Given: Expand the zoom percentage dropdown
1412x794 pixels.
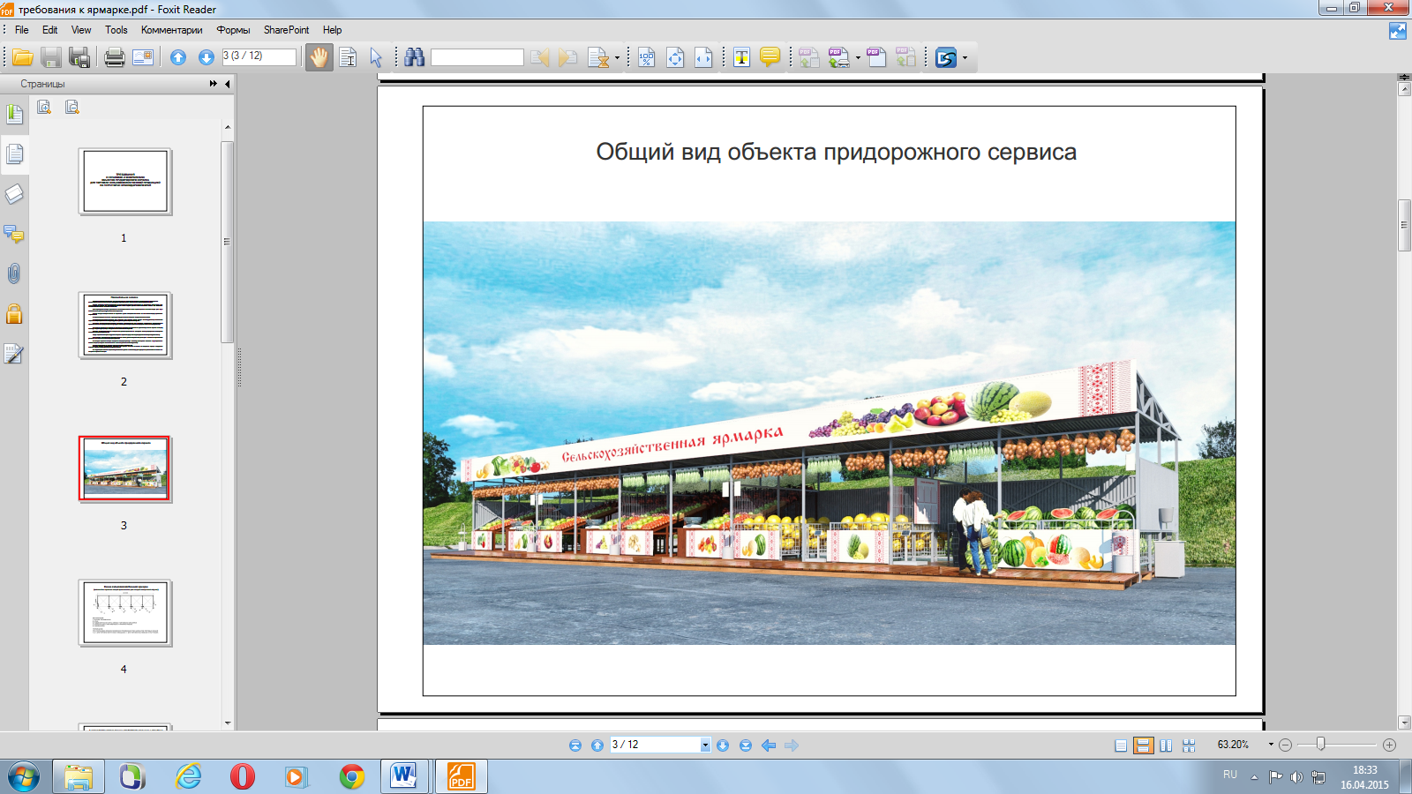Looking at the screenshot, I should click(x=1271, y=745).
